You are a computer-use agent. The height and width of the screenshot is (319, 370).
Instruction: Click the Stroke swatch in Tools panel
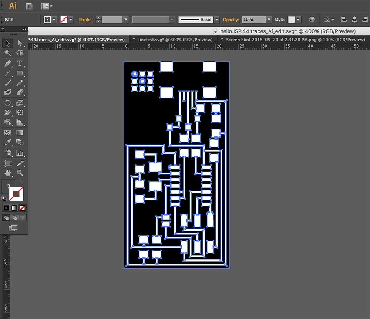coord(16,194)
